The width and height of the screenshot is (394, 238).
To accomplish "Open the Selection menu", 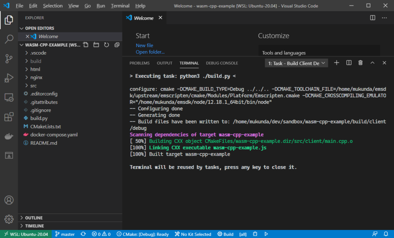I will [52, 5].
